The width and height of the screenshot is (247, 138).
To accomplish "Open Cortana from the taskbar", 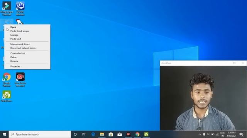I will pos(75,134).
